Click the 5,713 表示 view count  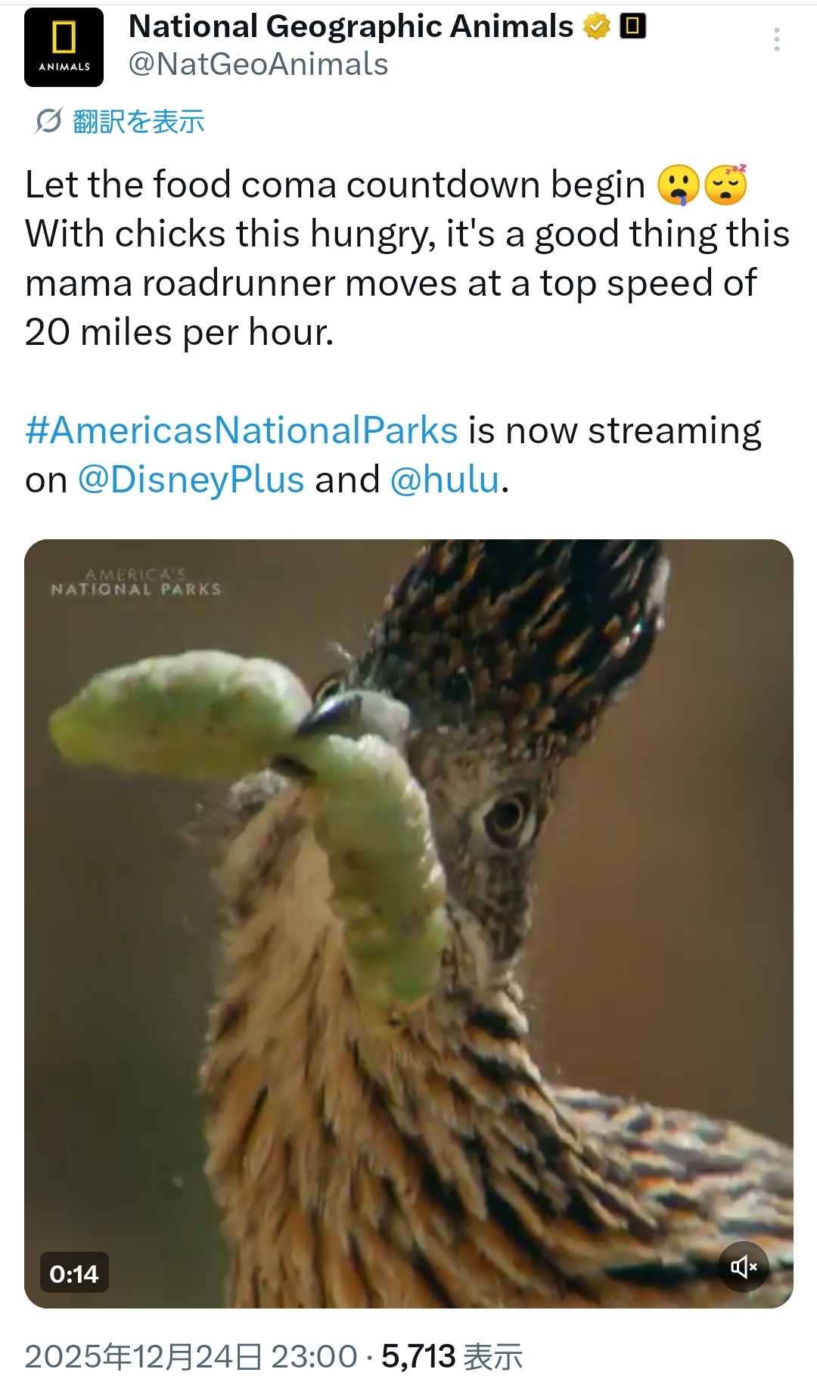coord(452,1356)
